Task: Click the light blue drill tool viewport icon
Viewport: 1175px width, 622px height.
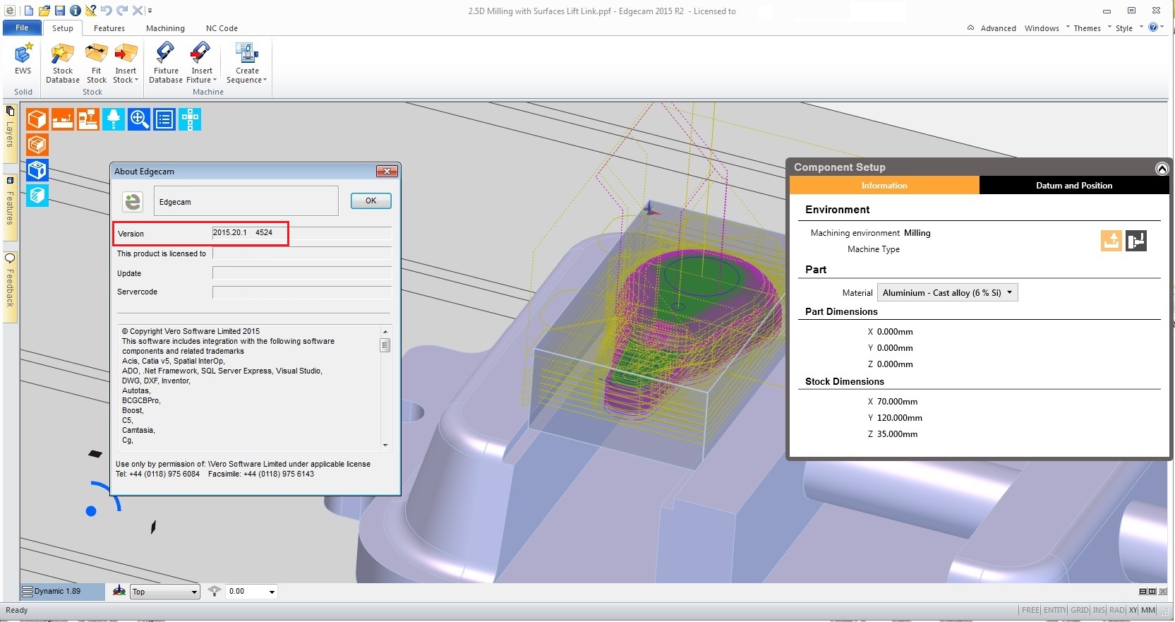Action: point(114,119)
